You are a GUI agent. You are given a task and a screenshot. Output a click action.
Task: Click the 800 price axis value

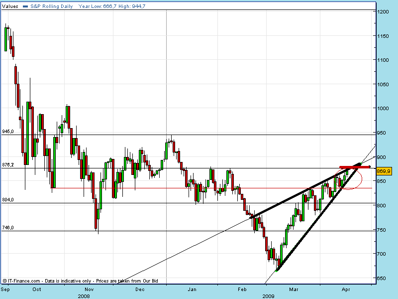click(x=382, y=205)
